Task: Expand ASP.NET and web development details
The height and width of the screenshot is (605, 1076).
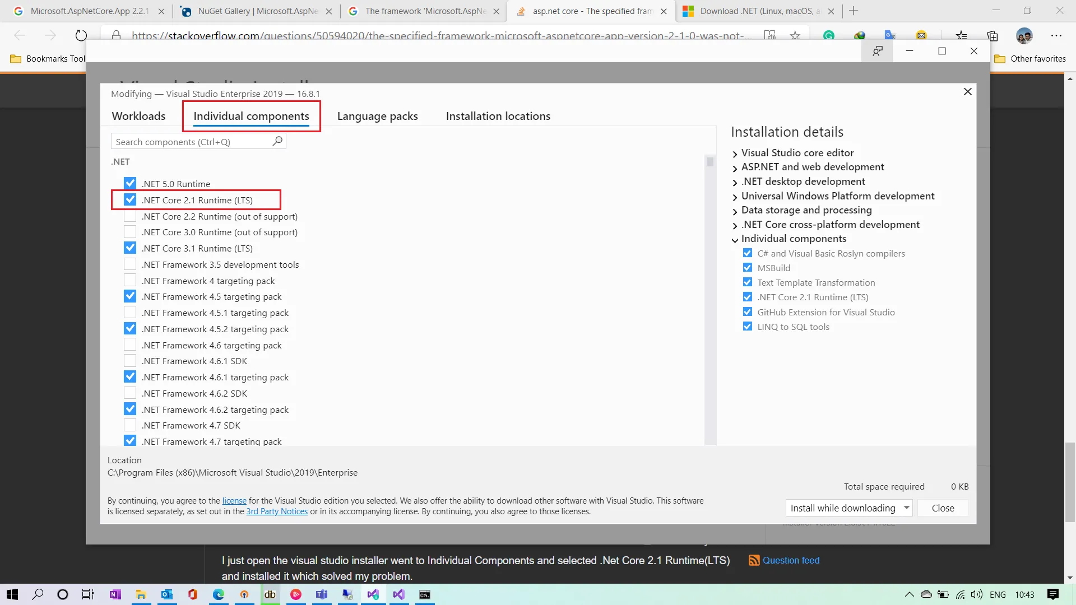Action: tap(735, 167)
